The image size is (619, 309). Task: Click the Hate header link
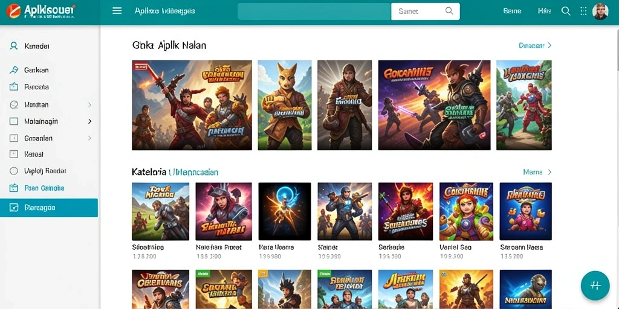click(x=545, y=11)
